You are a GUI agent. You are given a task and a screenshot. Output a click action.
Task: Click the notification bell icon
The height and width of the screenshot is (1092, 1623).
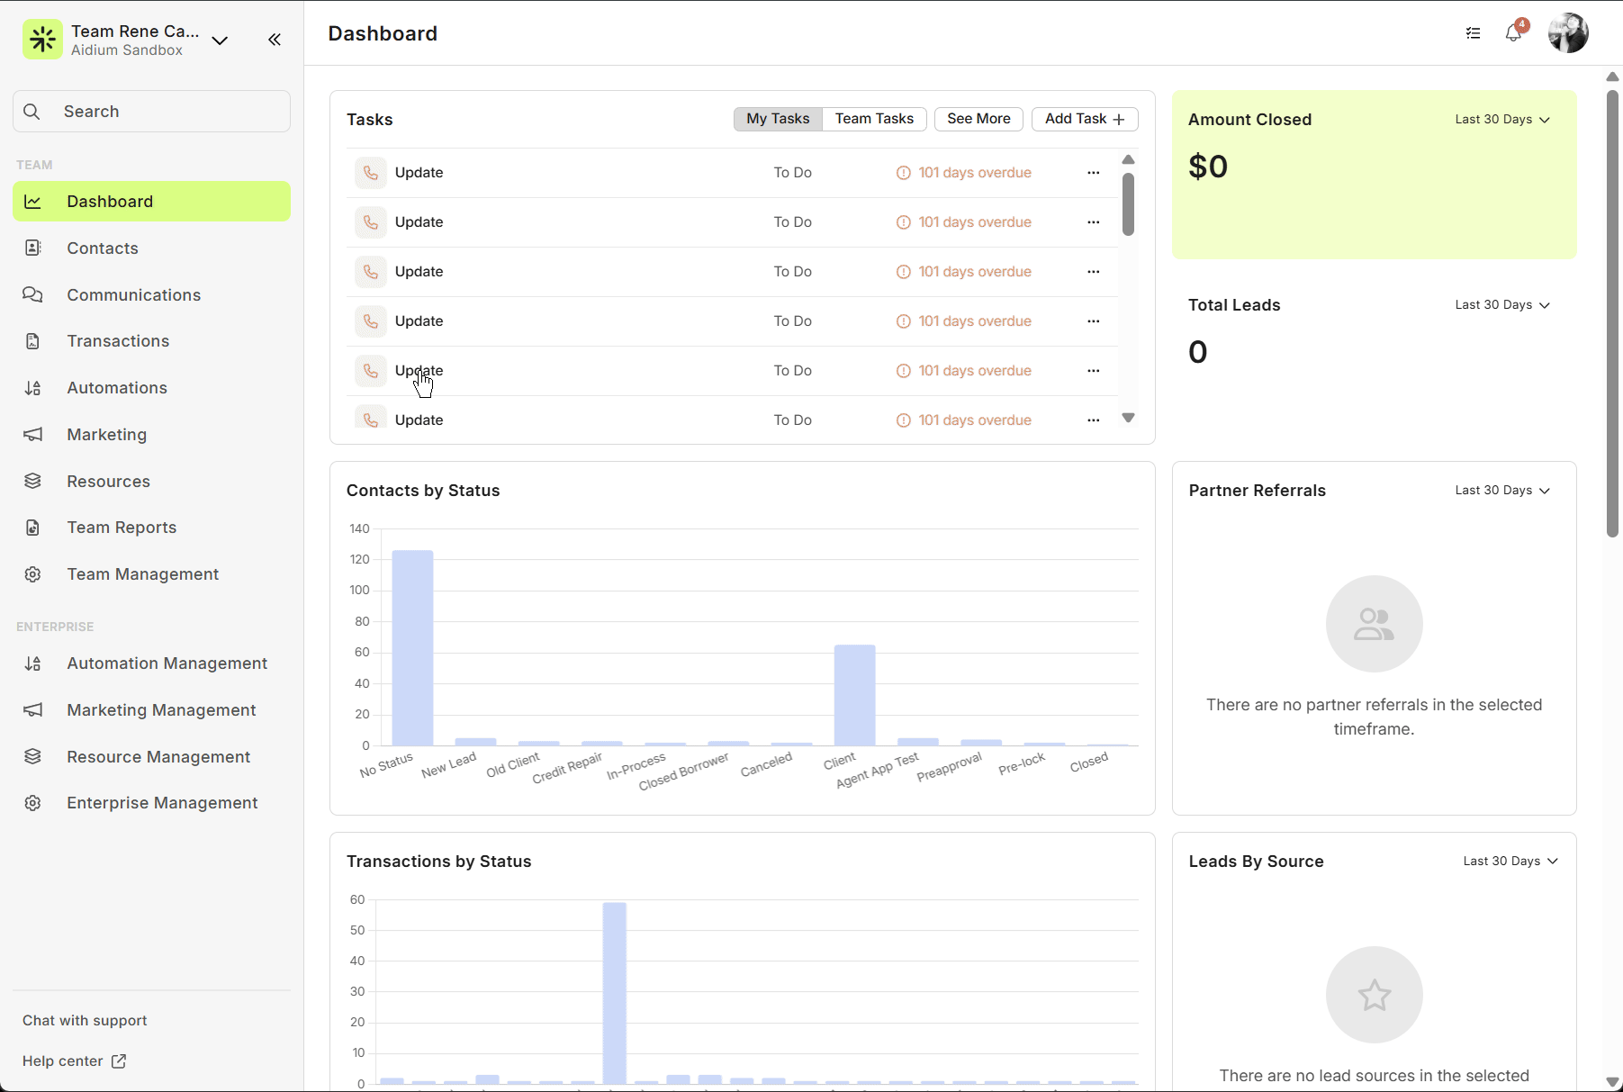coord(1513,33)
